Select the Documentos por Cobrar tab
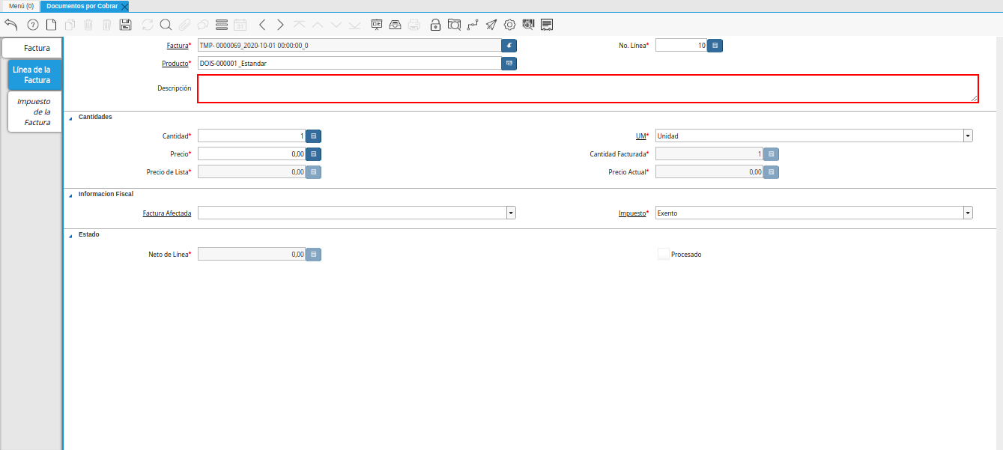The image size is (1003, 450). click(82, 6)
